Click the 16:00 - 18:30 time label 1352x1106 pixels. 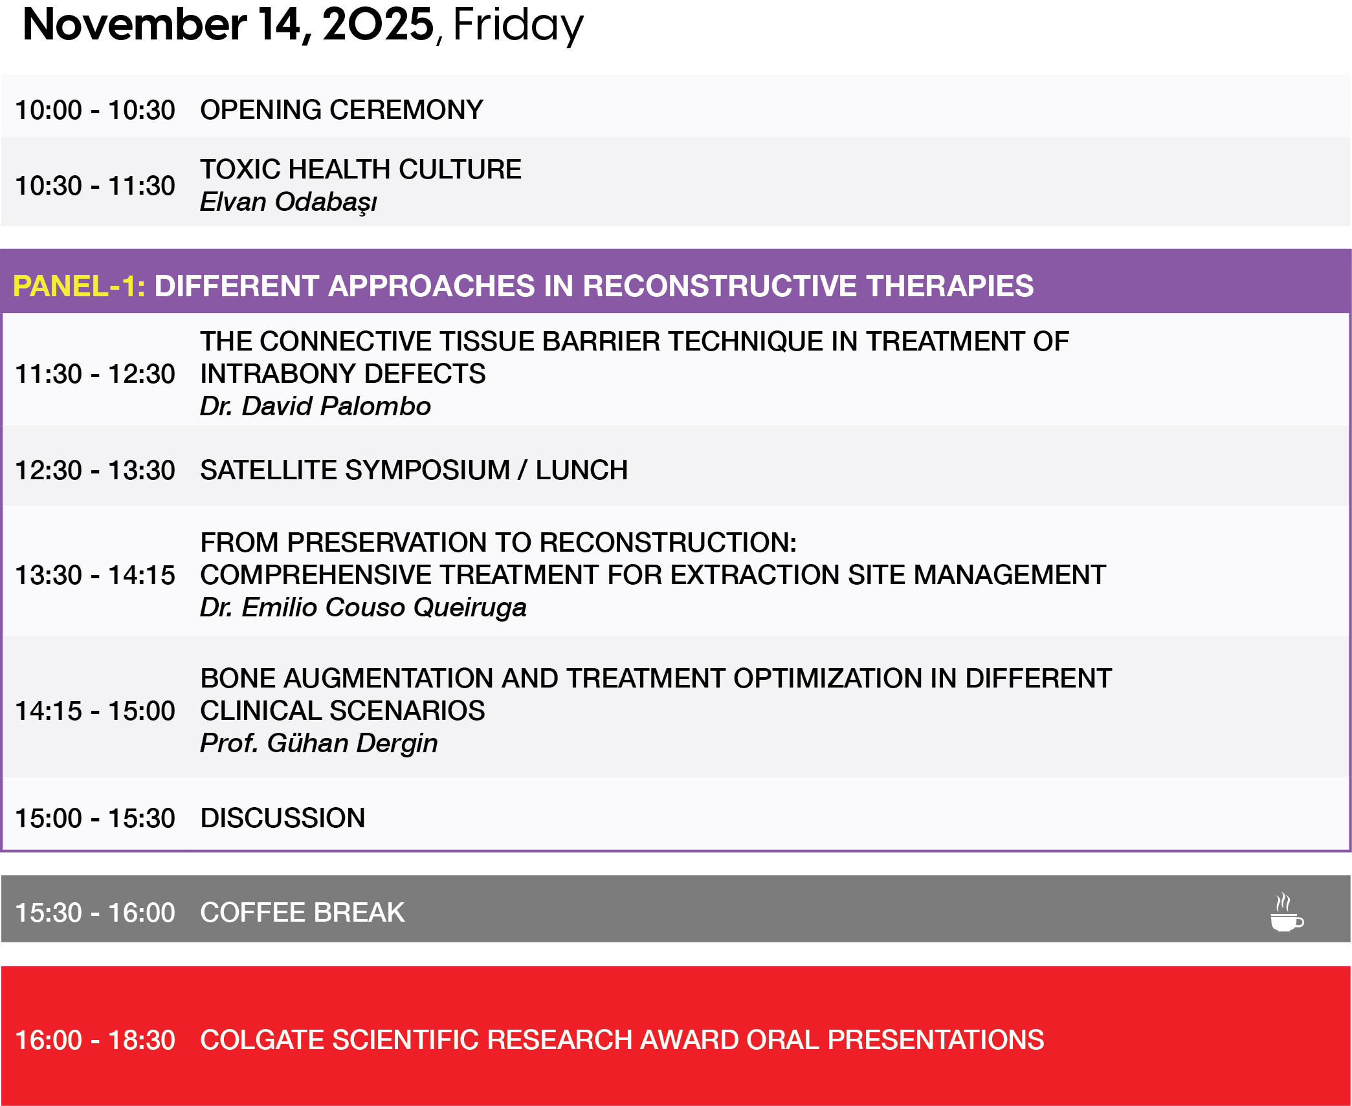pyautogui.click(x=95, y=1040)
